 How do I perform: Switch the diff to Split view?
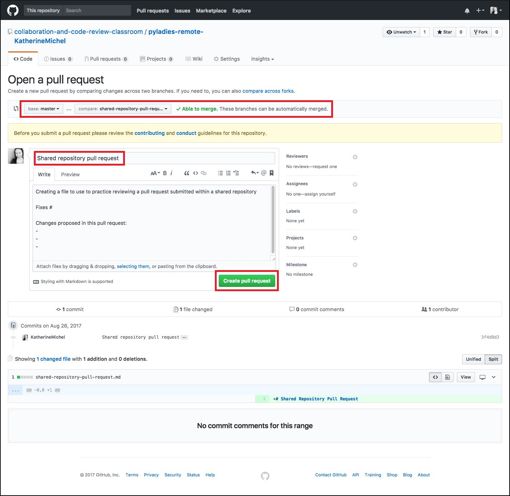click(x=493, y=359)
